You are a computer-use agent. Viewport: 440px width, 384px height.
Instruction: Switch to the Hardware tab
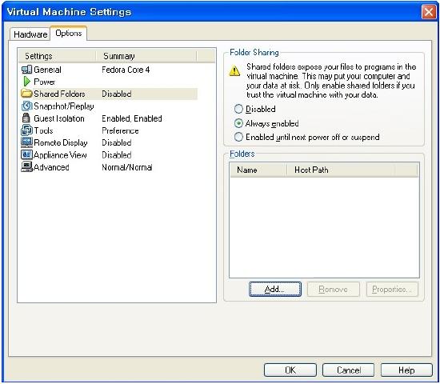point(30,34)
